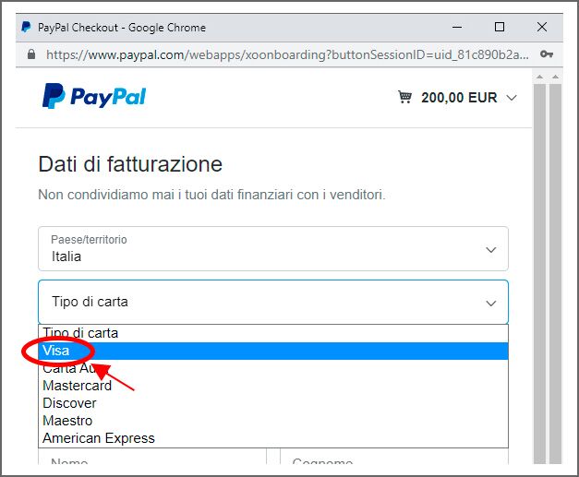Screen dimensions: 579x477
Task: Click the vertical scrollbar track
Action: pyautogui.click(x=539, y=273)
